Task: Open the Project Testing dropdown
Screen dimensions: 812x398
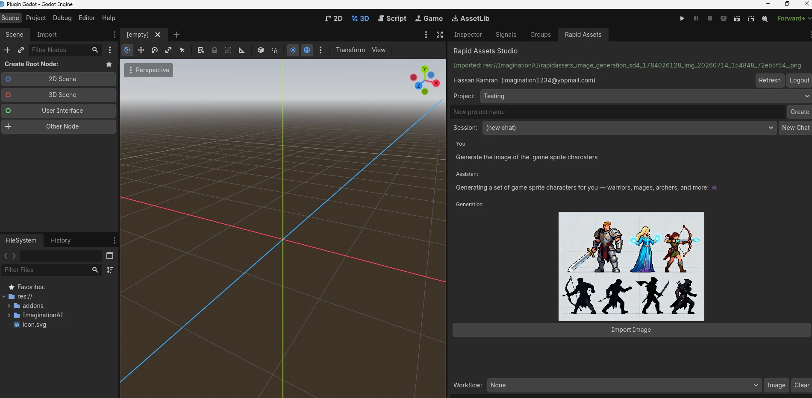Action: tap(646, 96)
